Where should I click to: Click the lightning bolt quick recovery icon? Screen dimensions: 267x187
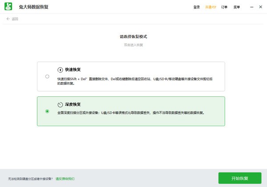(x=60, y=70)
